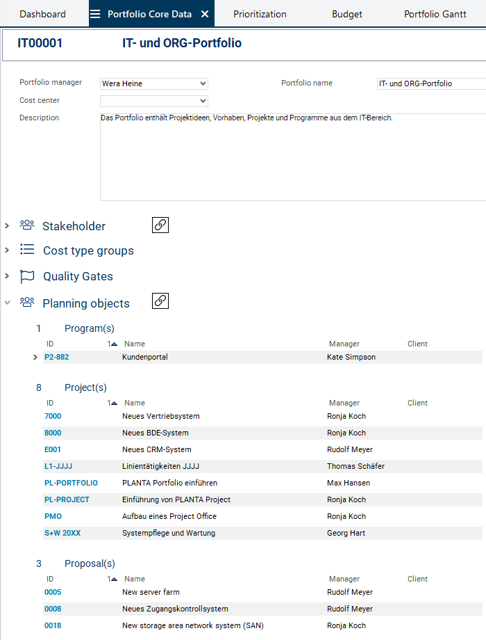Image resolution: width=486 pixels, height=640 pixels.
Task: Close the Portfolio Core Data tab
Action: coord(205,14)
